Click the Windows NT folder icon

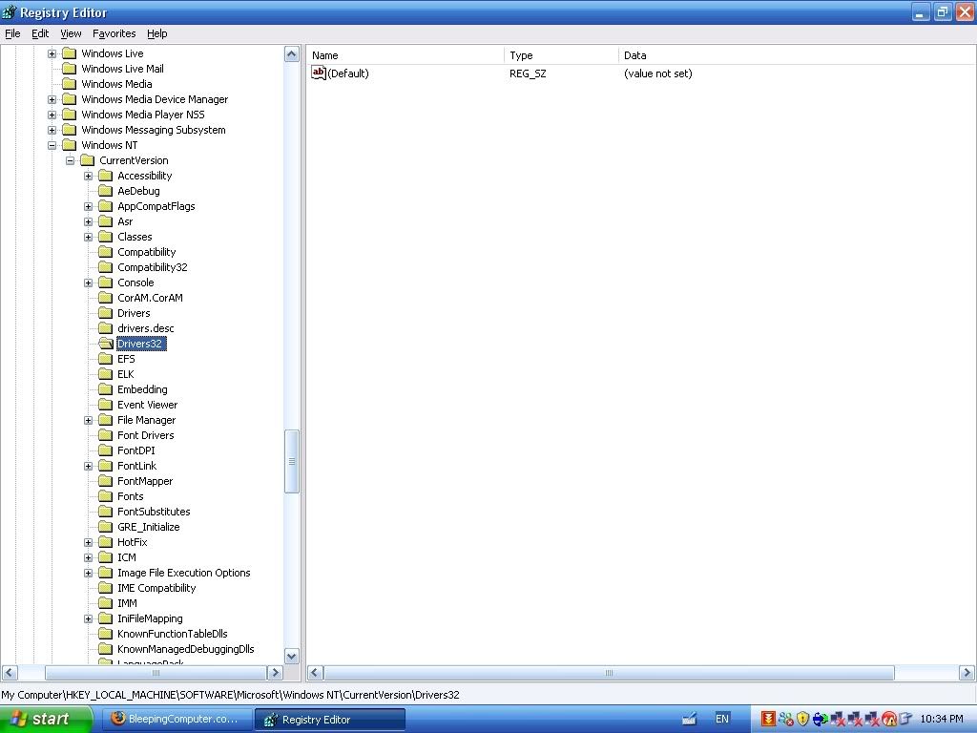point(70,145)
